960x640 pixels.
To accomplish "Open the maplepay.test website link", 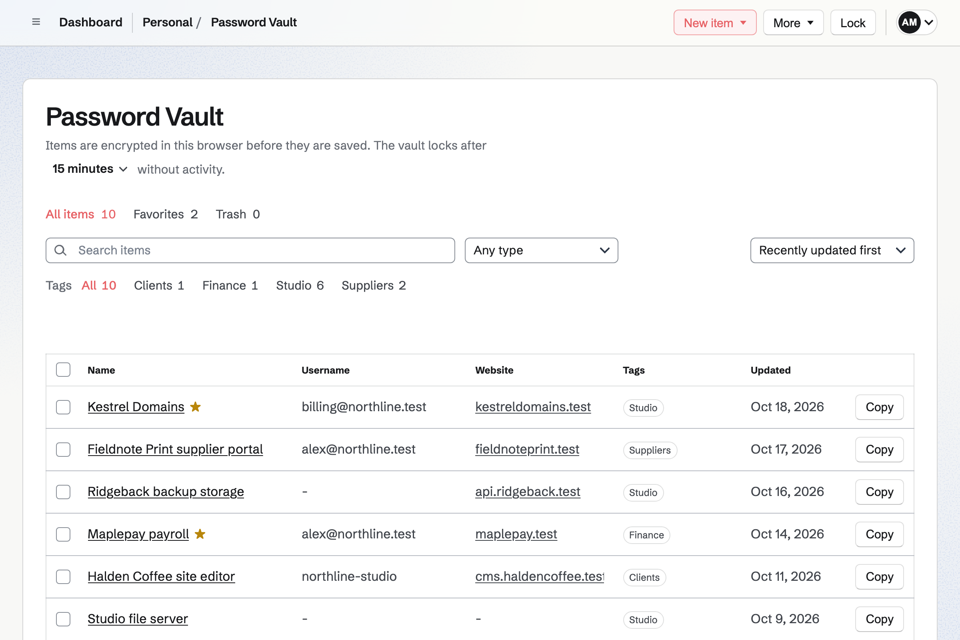I will (x=516, y=534).
